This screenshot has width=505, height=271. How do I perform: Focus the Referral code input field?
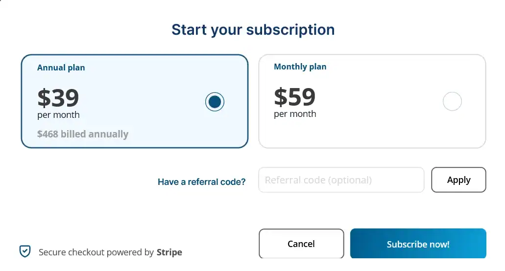coord(341,180)
